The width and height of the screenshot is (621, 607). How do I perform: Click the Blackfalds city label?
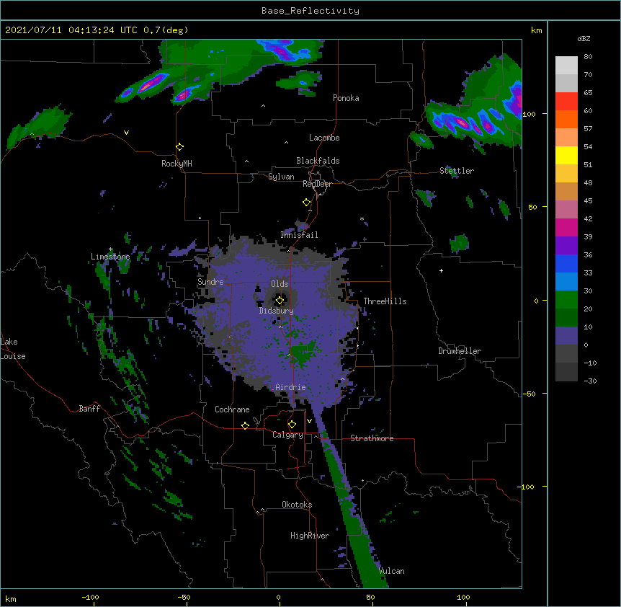(x=318, y=161)
